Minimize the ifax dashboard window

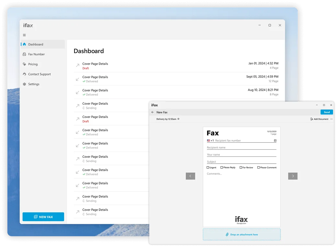pos(260,25)
